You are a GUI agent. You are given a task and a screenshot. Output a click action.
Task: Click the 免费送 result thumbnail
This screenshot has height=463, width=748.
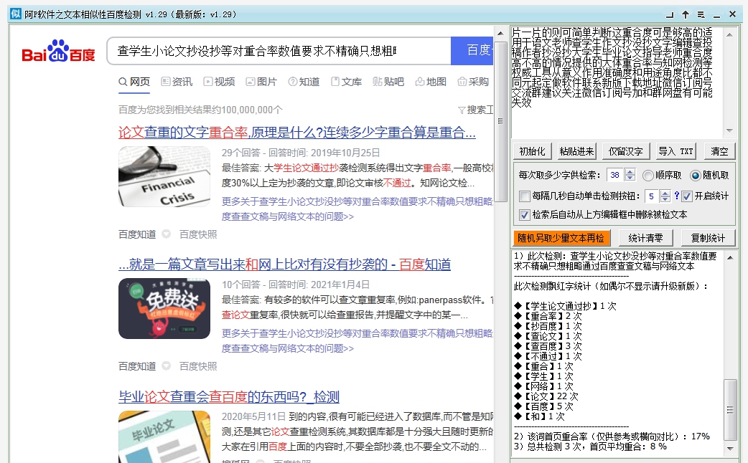pyautogui.click(x=164, y=309)
